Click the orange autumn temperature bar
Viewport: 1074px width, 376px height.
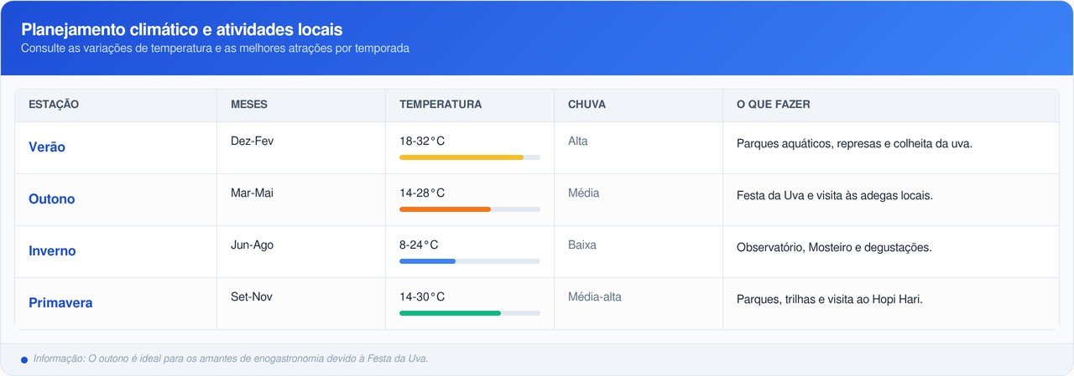click(445, 209)
